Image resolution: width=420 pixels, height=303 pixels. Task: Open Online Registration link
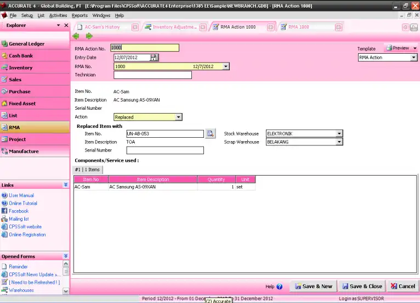(x=27, y=234)
